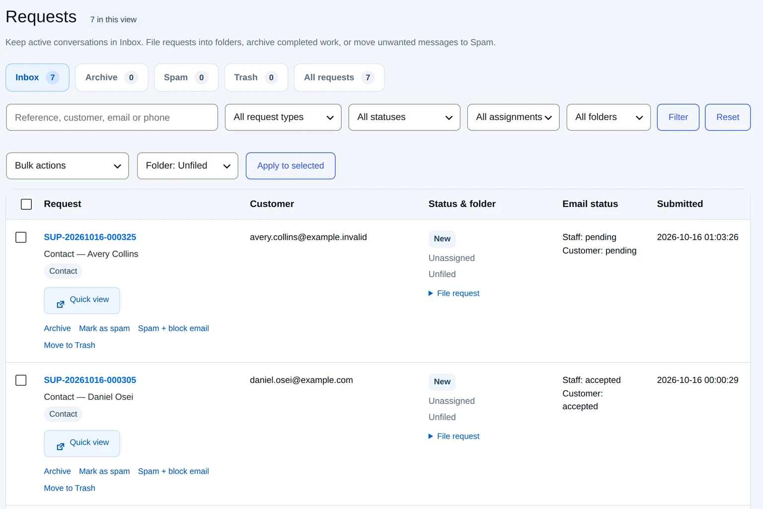
Task: Expand File request for Avery Collins row
Action: [454, 293]
